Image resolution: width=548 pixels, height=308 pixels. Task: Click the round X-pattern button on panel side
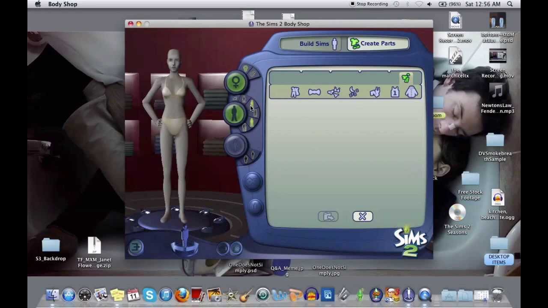click(252, 181)
